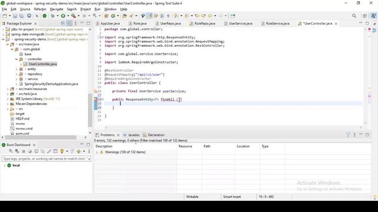
Task: Collapse the spring-security-demo project node
Action: pyautogui.click(x=3, y=39)
